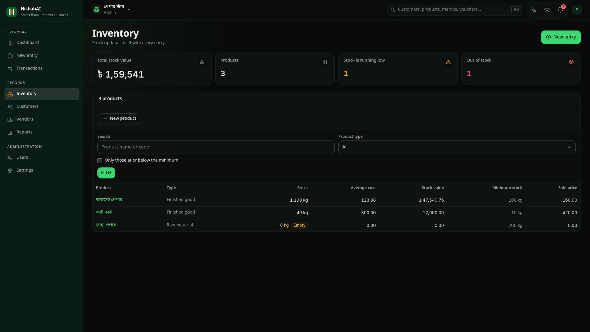This screenshot has width=590, height=332.
Task: Click the Products layers icon
Action: coord(325,62)
